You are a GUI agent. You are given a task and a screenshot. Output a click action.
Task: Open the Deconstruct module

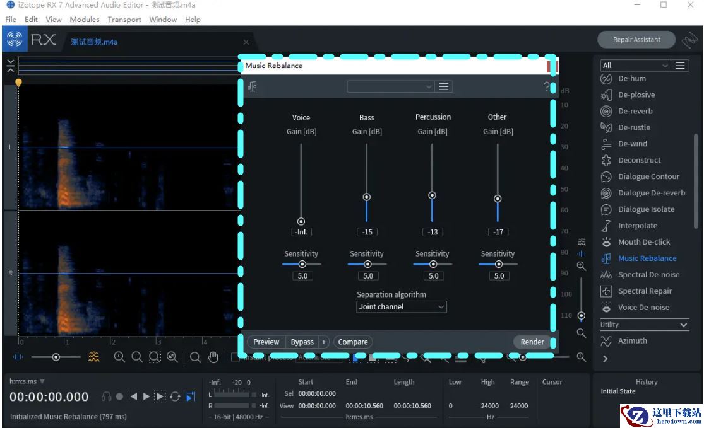(639, 160)
